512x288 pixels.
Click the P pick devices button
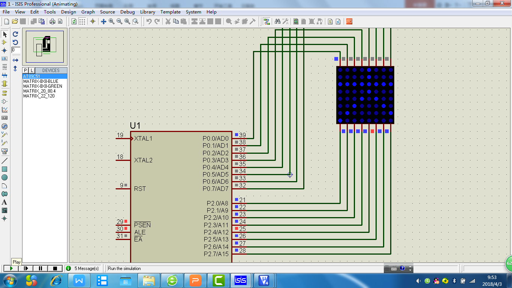pyautogui.click(x=25, y=70)
